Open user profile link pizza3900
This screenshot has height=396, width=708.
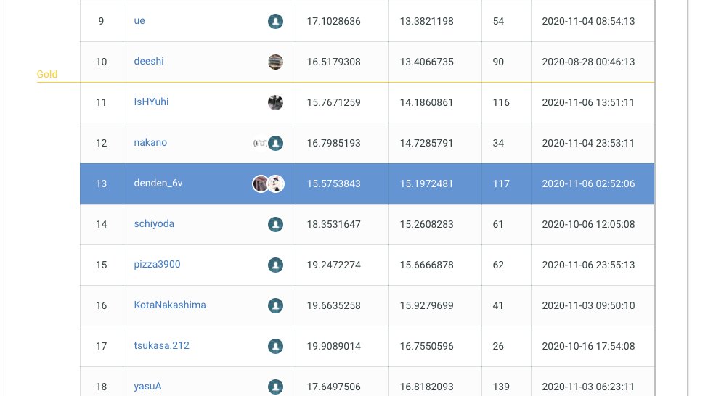point(157,264)
